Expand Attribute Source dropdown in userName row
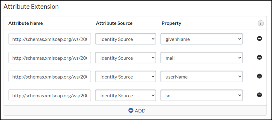The image size is (272, 120). click(x=126, y=77)
